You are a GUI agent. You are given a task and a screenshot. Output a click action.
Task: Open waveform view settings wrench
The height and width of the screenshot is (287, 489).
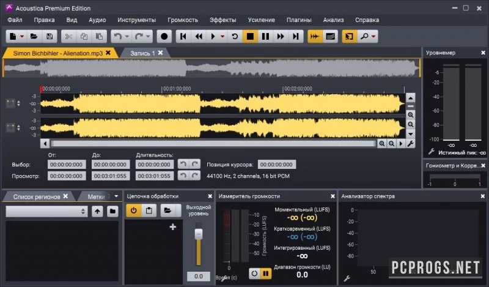[x=410, y=144]
